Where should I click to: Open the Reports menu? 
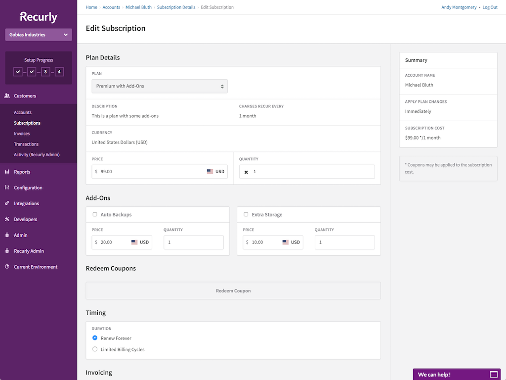point(22,172)
